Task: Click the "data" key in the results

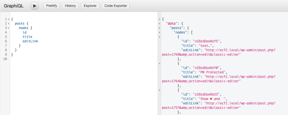Action: pos(172,24)
